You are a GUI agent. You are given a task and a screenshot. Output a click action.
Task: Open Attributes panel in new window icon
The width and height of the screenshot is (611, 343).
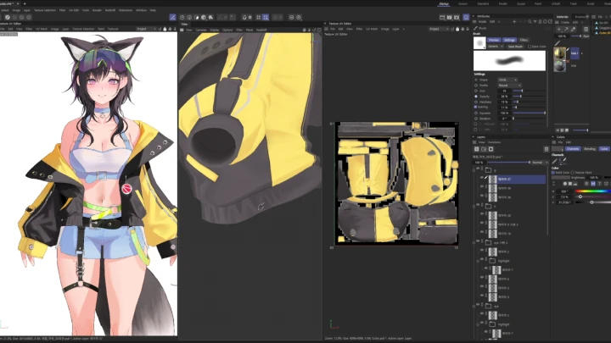(x=550, y=22)
